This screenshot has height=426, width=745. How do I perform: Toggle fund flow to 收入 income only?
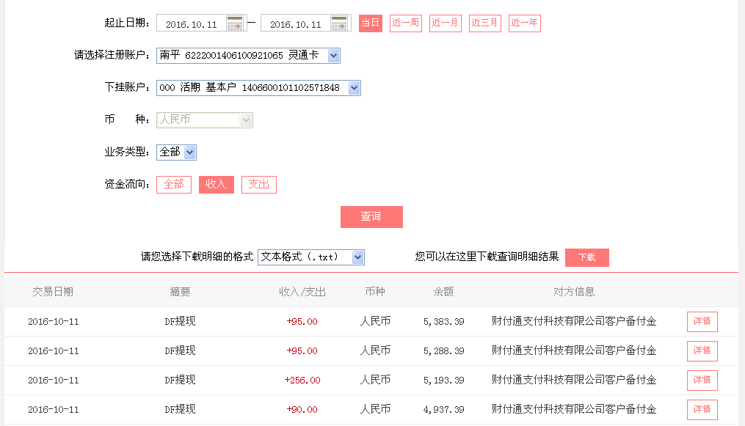tap(216, 184)
